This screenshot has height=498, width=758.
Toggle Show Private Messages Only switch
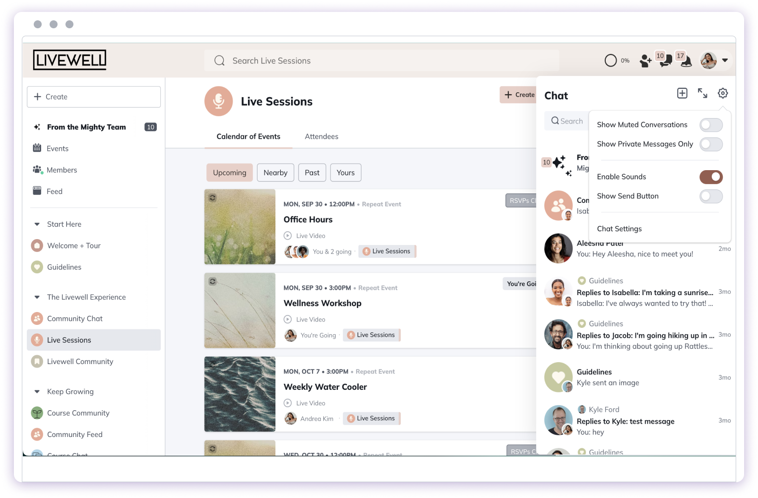coord(711,144)
